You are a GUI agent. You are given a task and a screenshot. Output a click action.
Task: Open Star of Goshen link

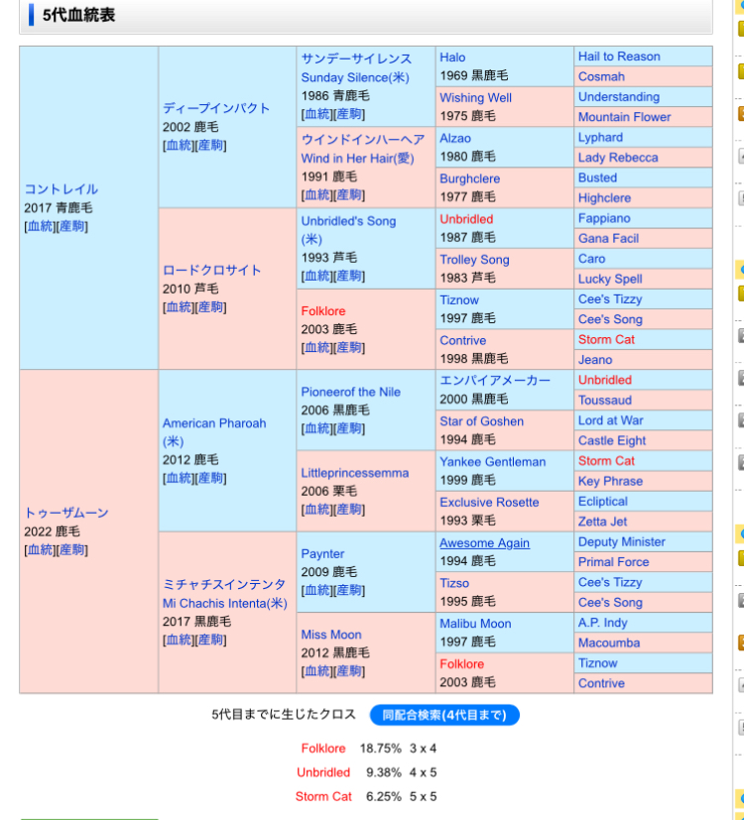pyautogui.click(x=481, y=421)
